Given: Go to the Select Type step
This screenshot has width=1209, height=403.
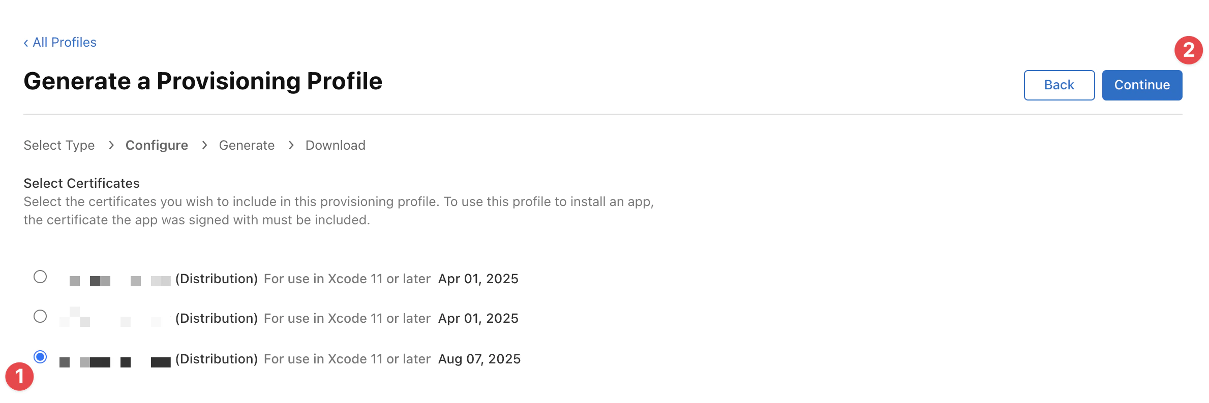Looking at the screenshot, I should pyautogui.click(x=59, y=146).
